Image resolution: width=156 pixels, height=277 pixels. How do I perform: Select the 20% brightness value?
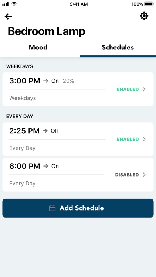pyautogui.click(x=68, y=81)
